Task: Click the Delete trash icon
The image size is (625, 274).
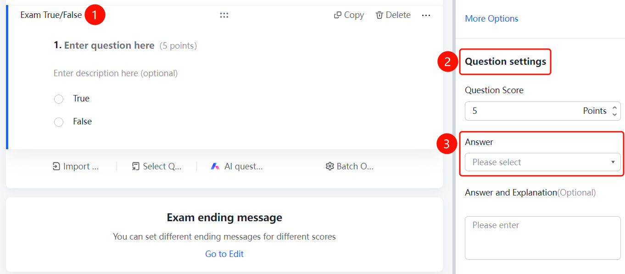Action: tap(379, 15)
